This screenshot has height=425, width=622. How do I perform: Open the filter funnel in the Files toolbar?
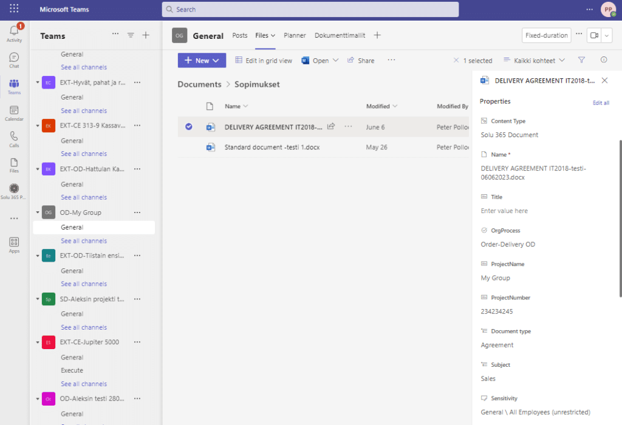(x=581, y=59)
